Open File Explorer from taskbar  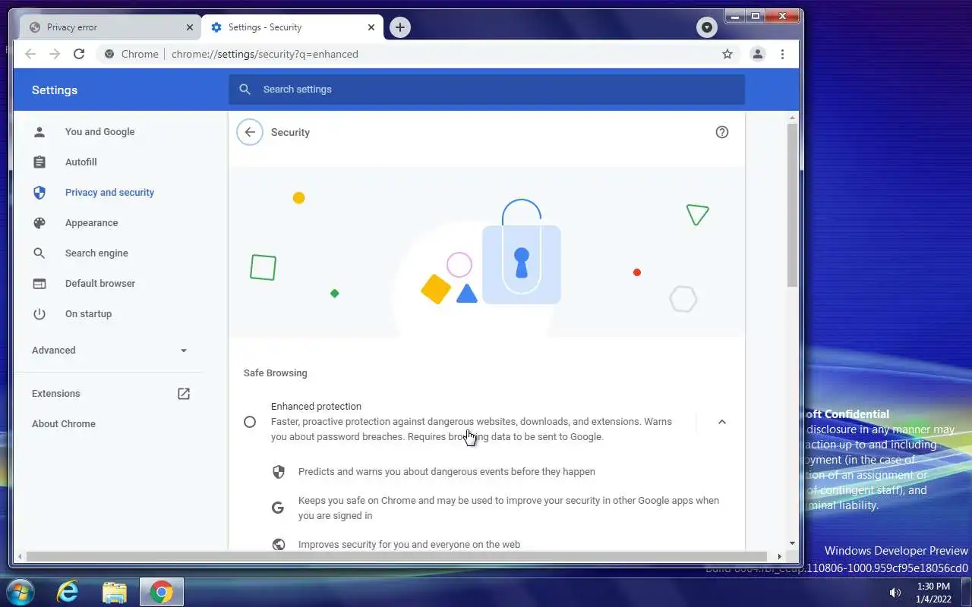pos(114,592)
